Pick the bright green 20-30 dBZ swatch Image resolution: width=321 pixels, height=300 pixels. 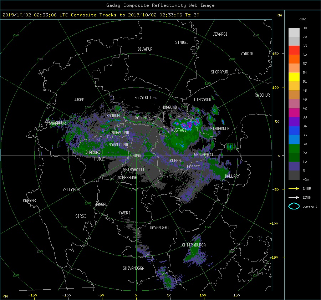(x=294, y=148)
